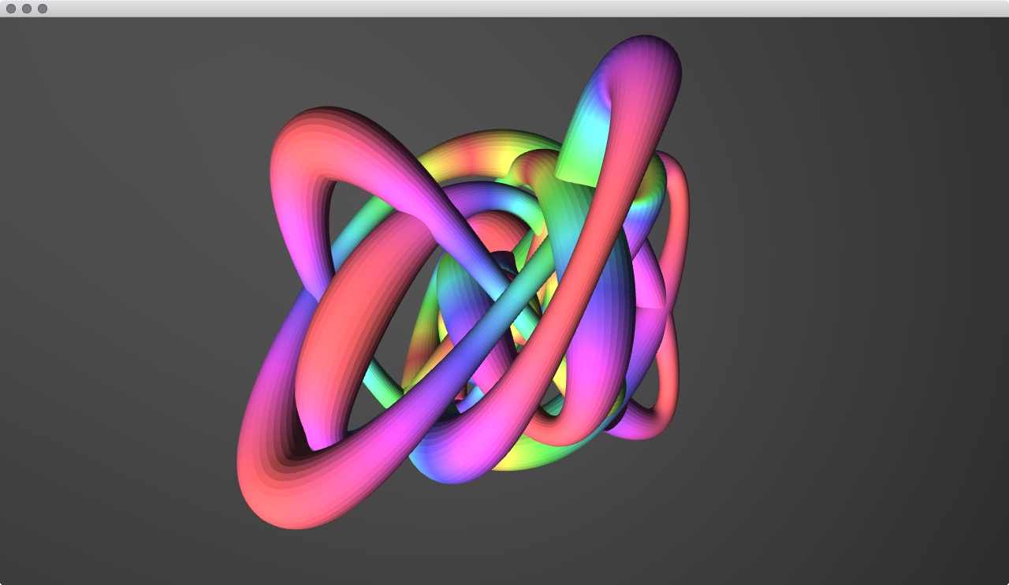Maximize the 3D viewer window
Viewport: 1009px width, 585px height.
pos(43,9)
